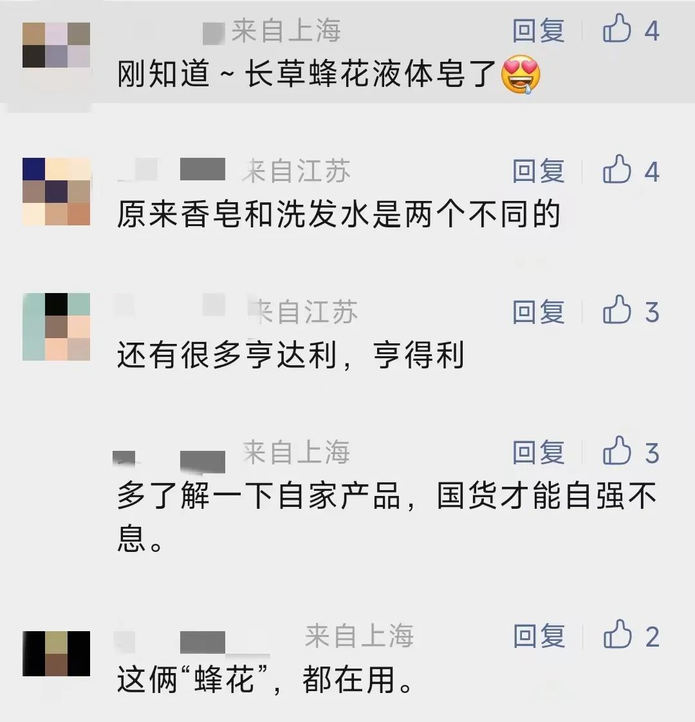Tap the heart-eyes emoji in first comment
This screenshot has height=722, width=695.
(521, 74)
